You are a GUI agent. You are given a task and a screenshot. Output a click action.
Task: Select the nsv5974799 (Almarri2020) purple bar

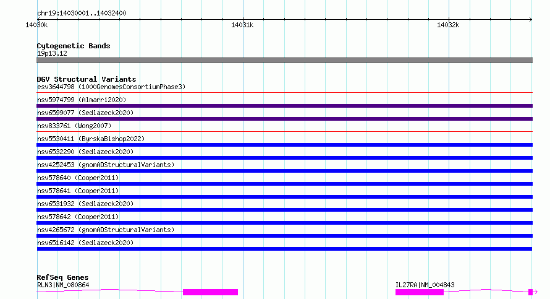coord(284,106)
